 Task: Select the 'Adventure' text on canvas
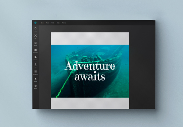pos(90,66)
